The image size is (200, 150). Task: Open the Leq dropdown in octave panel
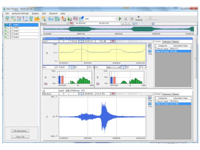click(x=119, y=67)
